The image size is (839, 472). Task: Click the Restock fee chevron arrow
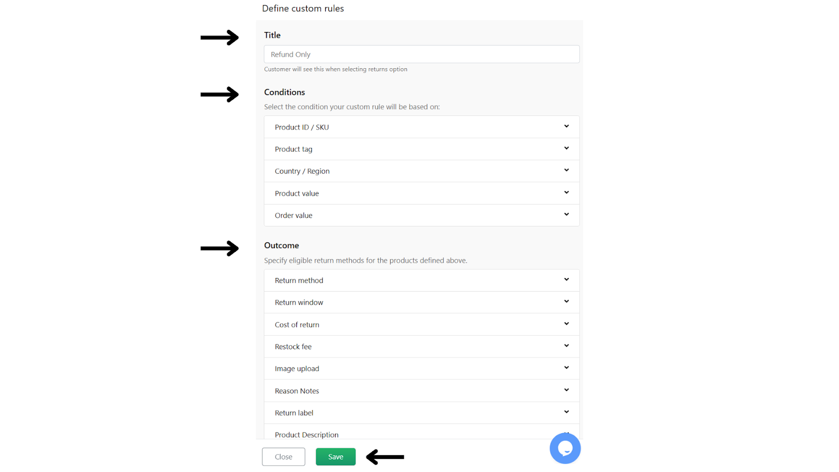pyautogui.click(x=566, y=346)
